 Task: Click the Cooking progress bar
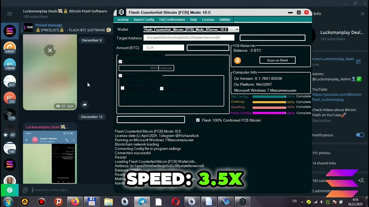[x=269, y=102]
